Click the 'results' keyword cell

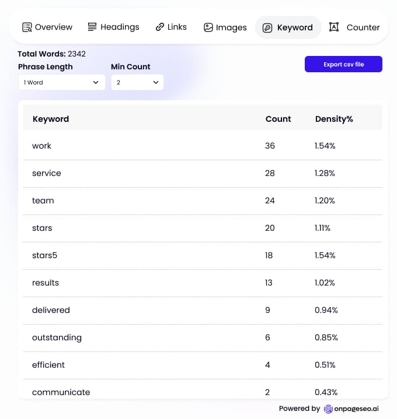point(46,283)
